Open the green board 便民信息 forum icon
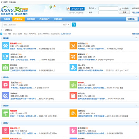 [x=5, y=67]
